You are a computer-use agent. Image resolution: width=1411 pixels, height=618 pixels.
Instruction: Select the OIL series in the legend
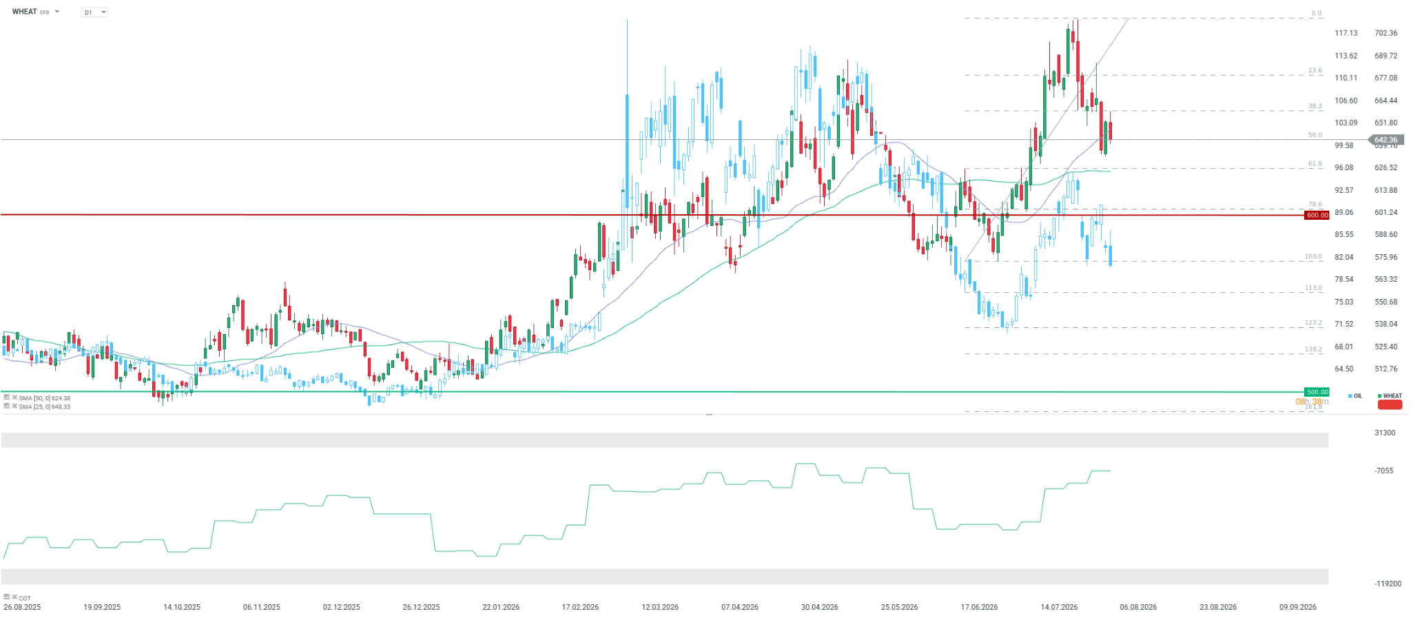(x=1355, y=396)
